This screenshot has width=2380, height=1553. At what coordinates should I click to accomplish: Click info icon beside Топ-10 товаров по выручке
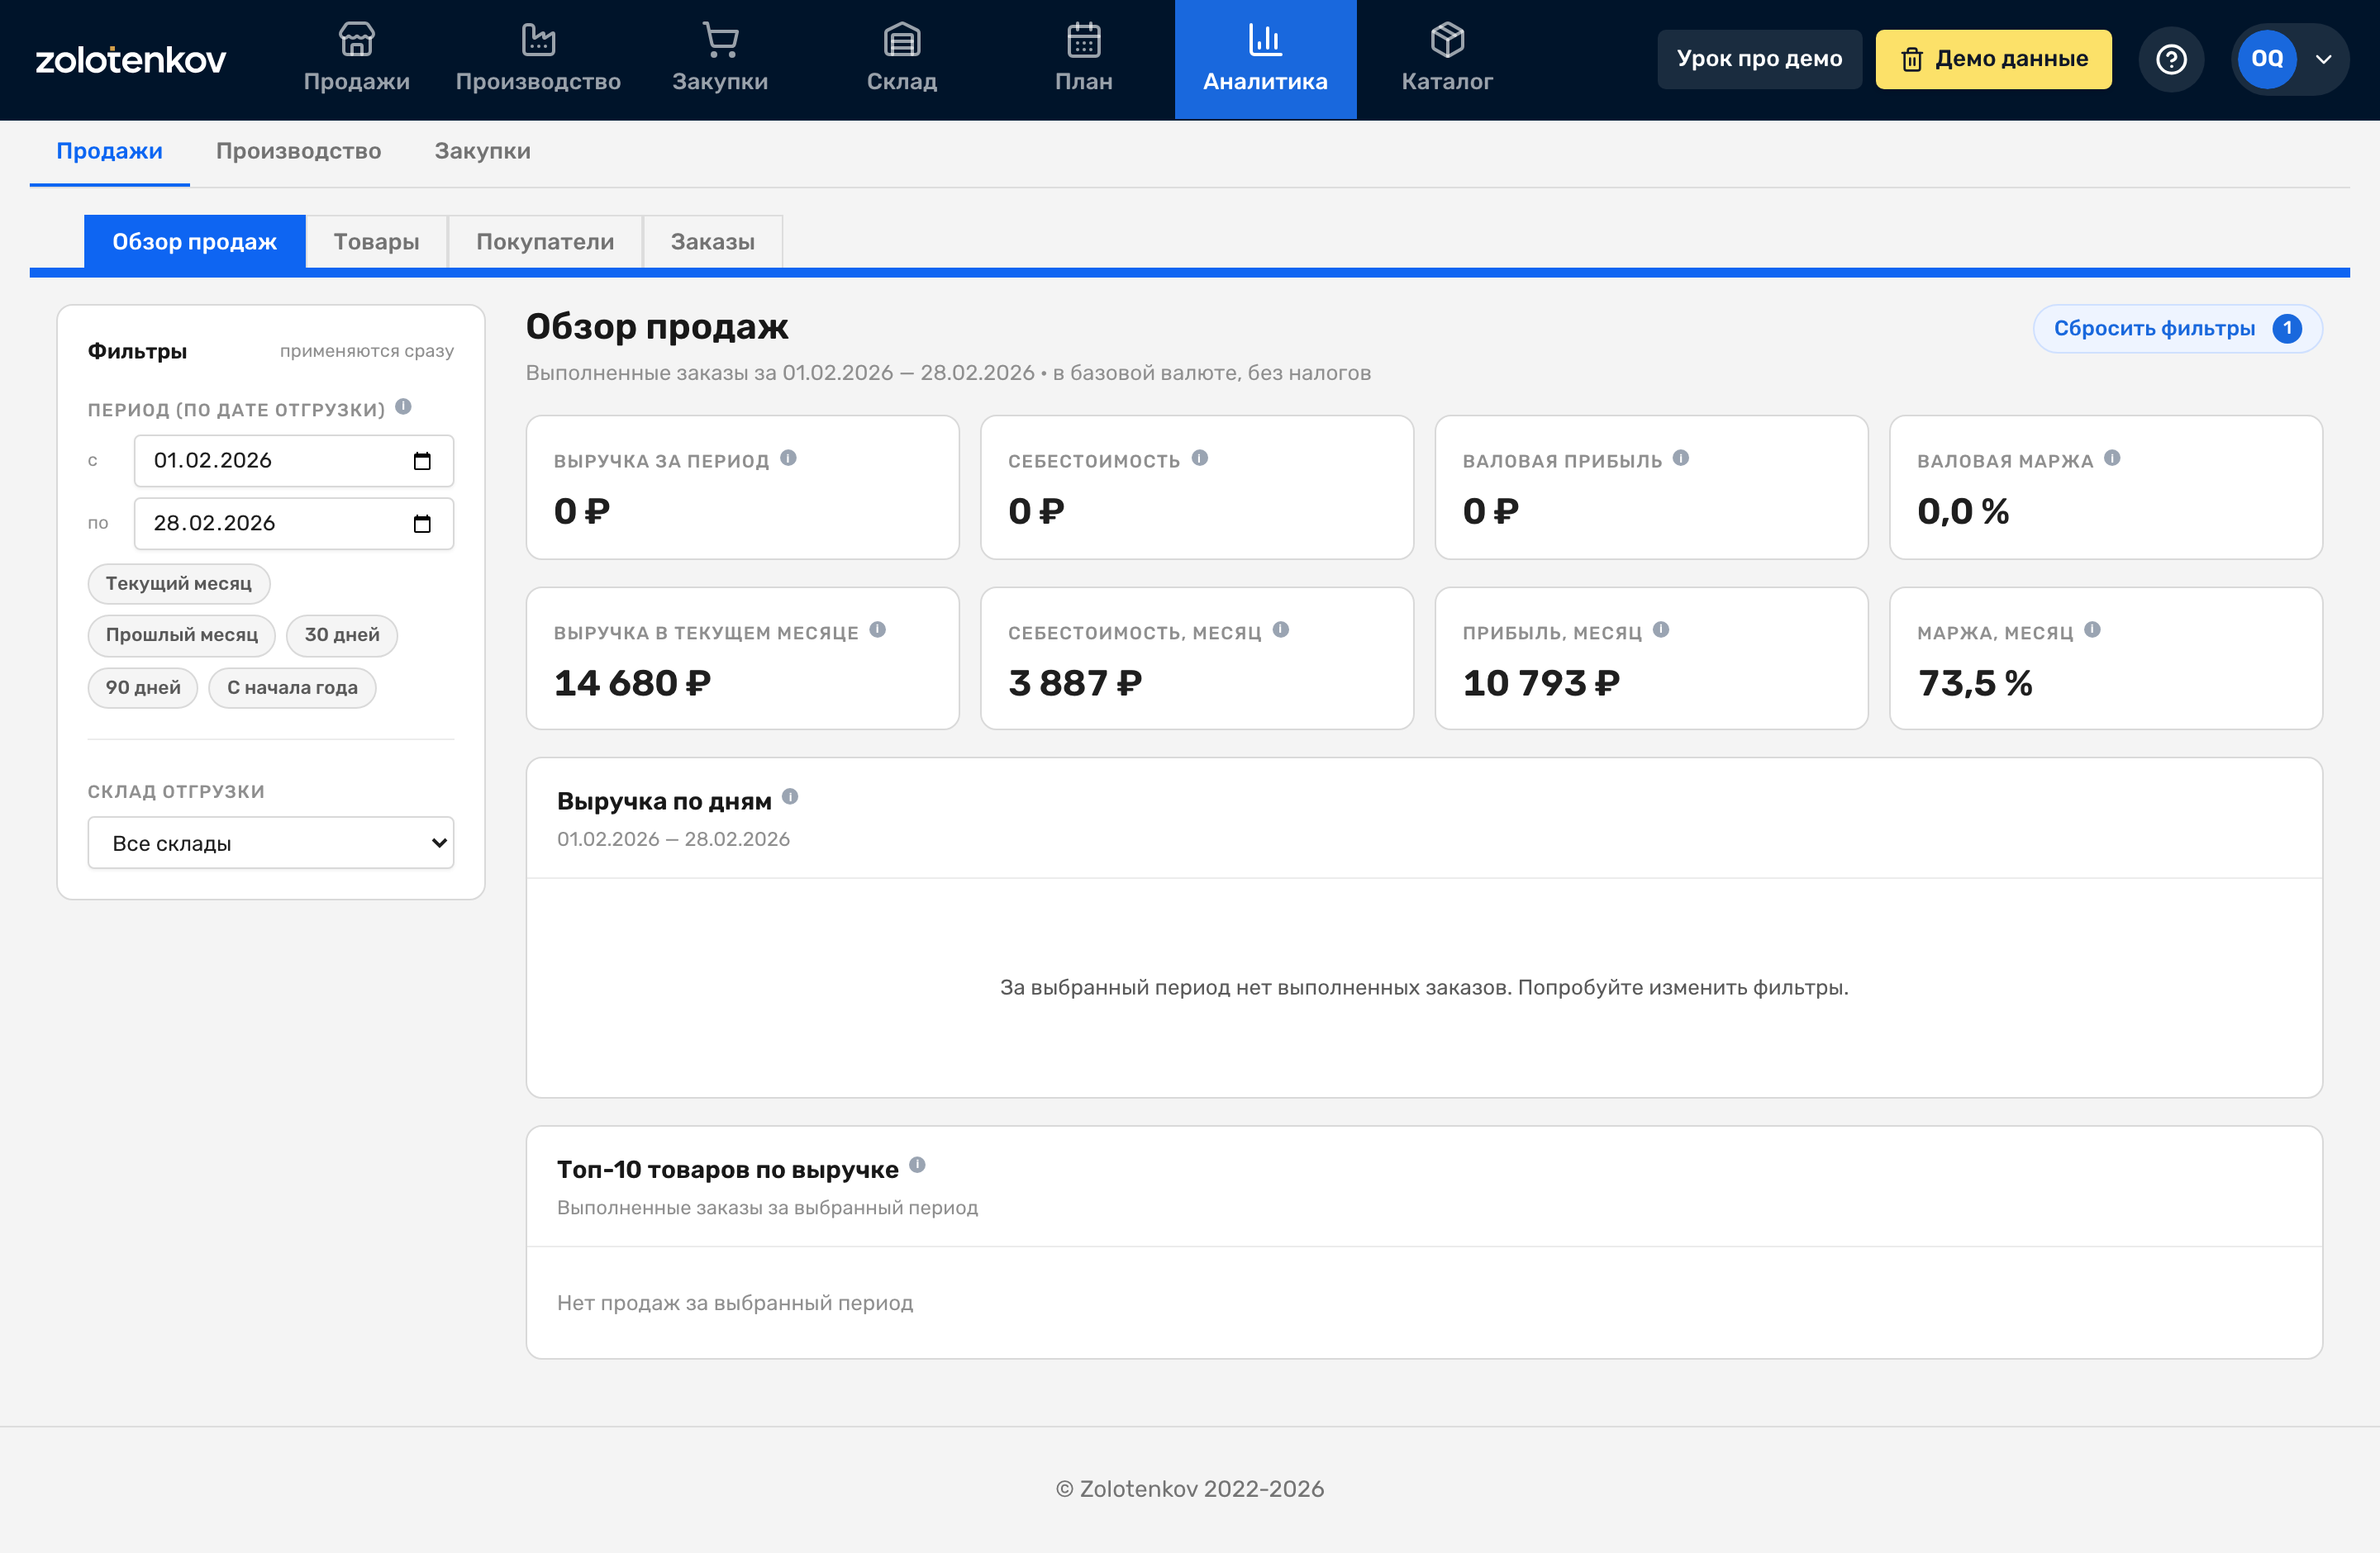[917, 1164]
